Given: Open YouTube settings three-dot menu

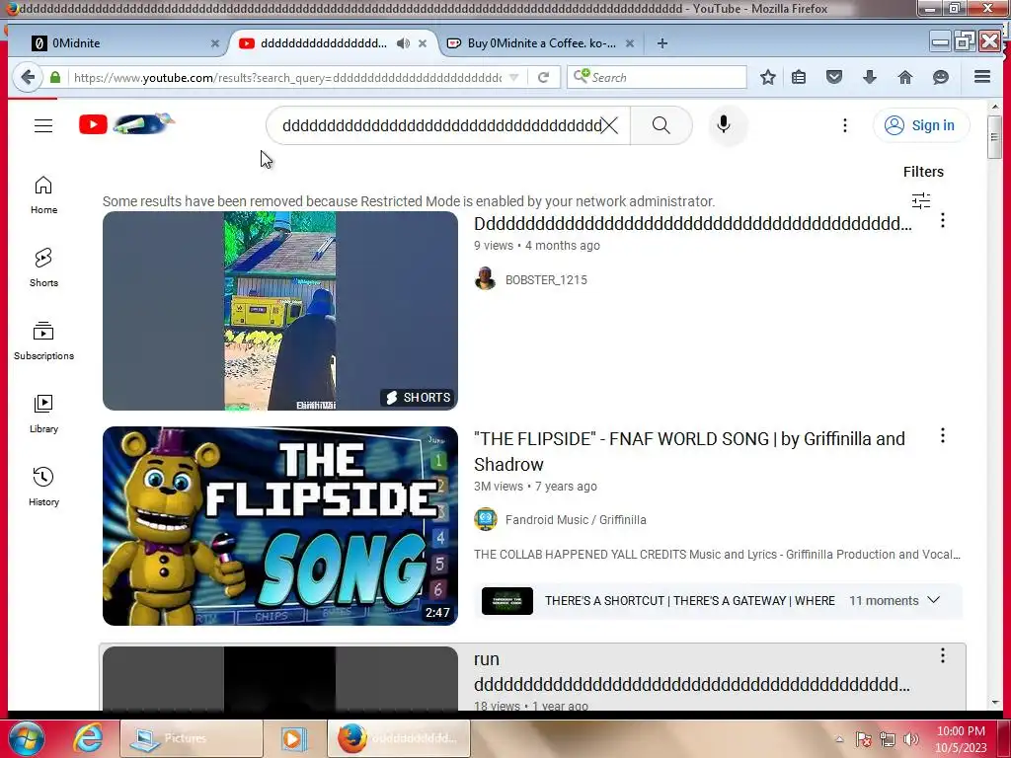Looking at the screenshot, I should [x=845, y=125].
